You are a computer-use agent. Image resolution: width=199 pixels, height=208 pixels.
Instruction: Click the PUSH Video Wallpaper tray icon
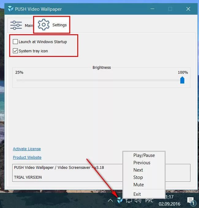pyautogui.click(x=120, y=200)
